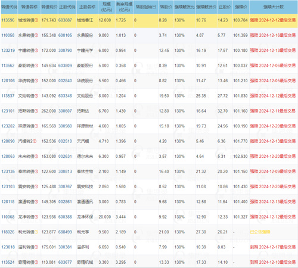Click the red icon beside 龙净转债
Screen dimensions: 298x268
36,217
